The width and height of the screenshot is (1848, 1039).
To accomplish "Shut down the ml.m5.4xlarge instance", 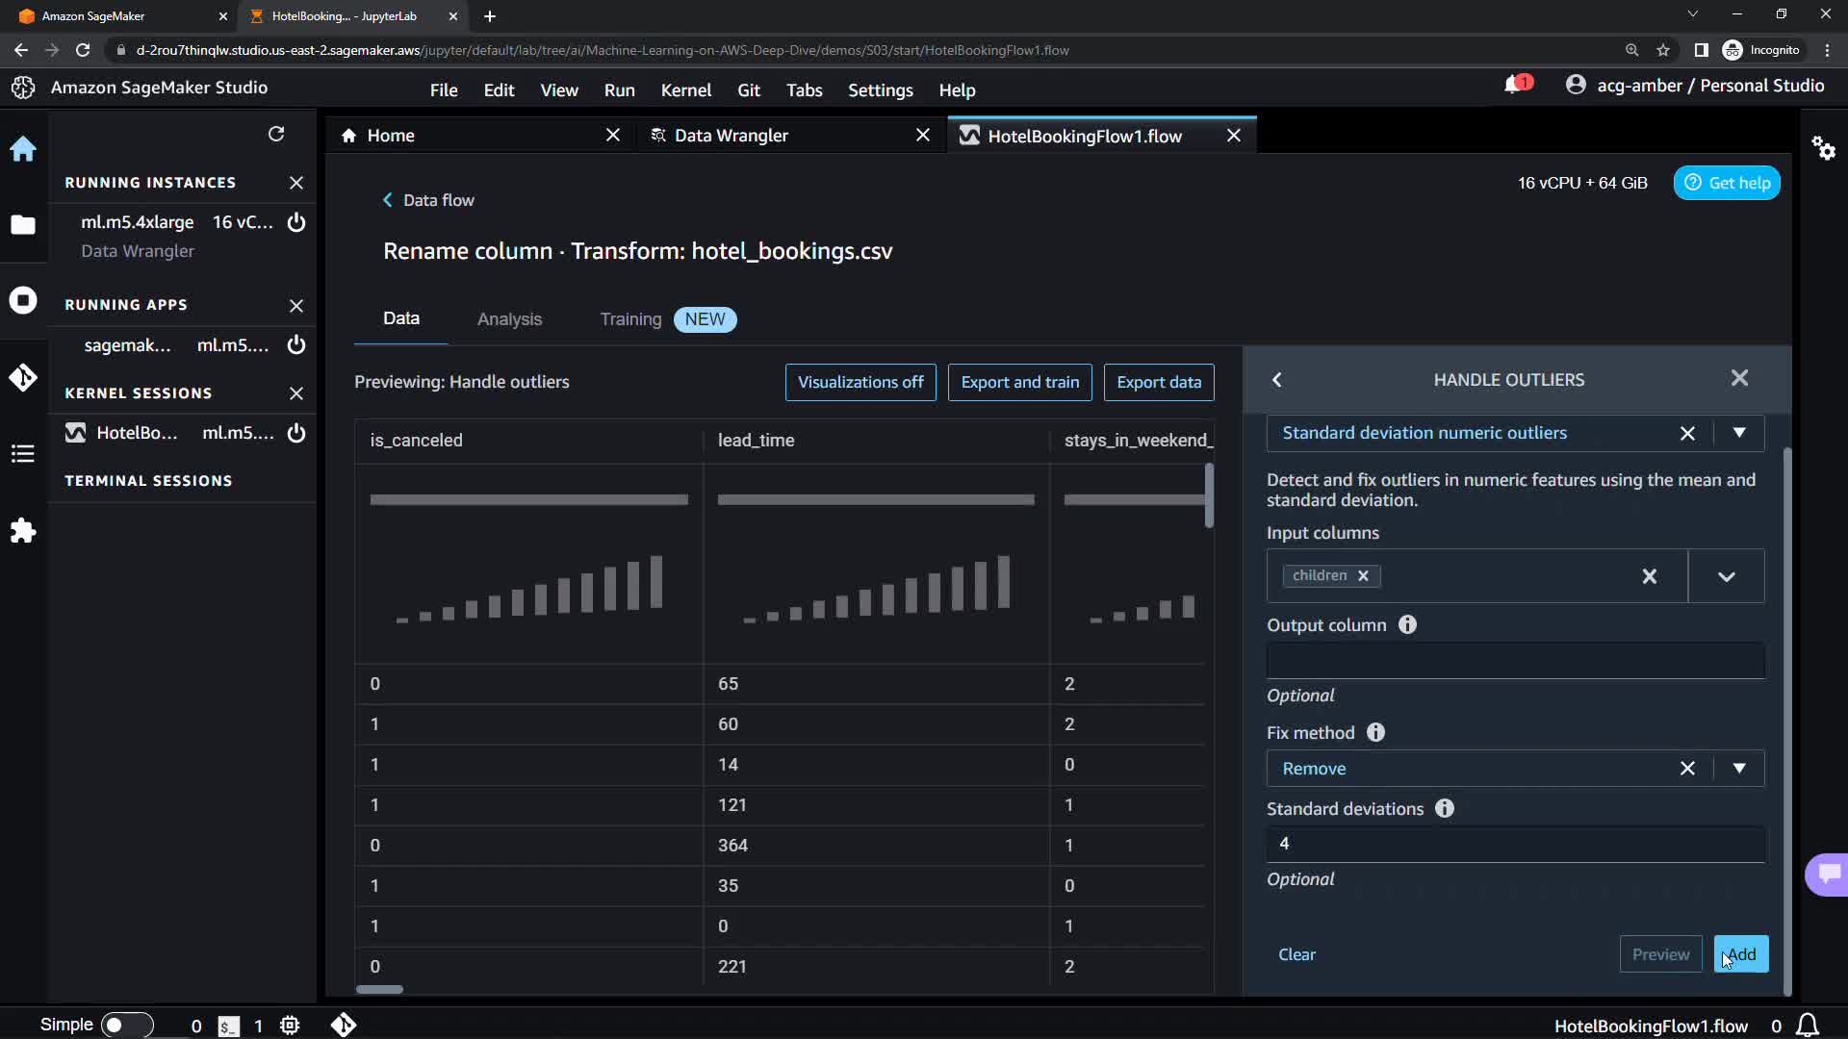I will [x=296, y=222].
